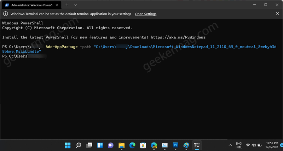Open Microsoft Store from taskbar
Viewport: 283px width, 151px height.
point(143,145)
